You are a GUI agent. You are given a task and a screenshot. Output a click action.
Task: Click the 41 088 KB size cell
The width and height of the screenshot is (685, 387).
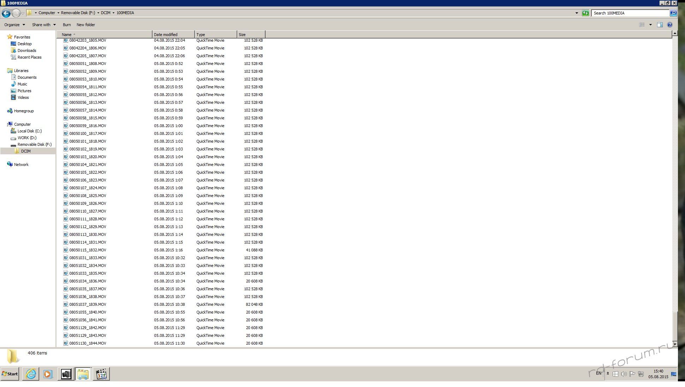[x=254, y=250]
